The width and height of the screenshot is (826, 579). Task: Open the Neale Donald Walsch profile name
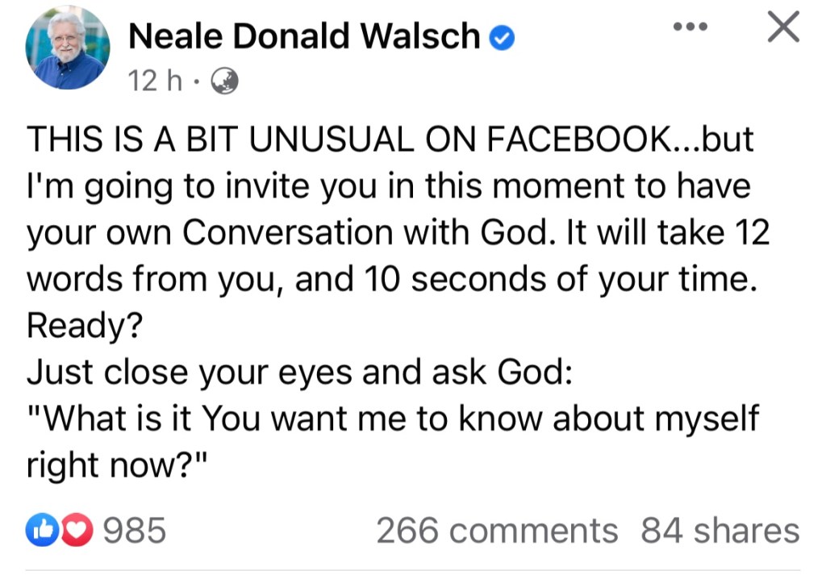[305, 36]
